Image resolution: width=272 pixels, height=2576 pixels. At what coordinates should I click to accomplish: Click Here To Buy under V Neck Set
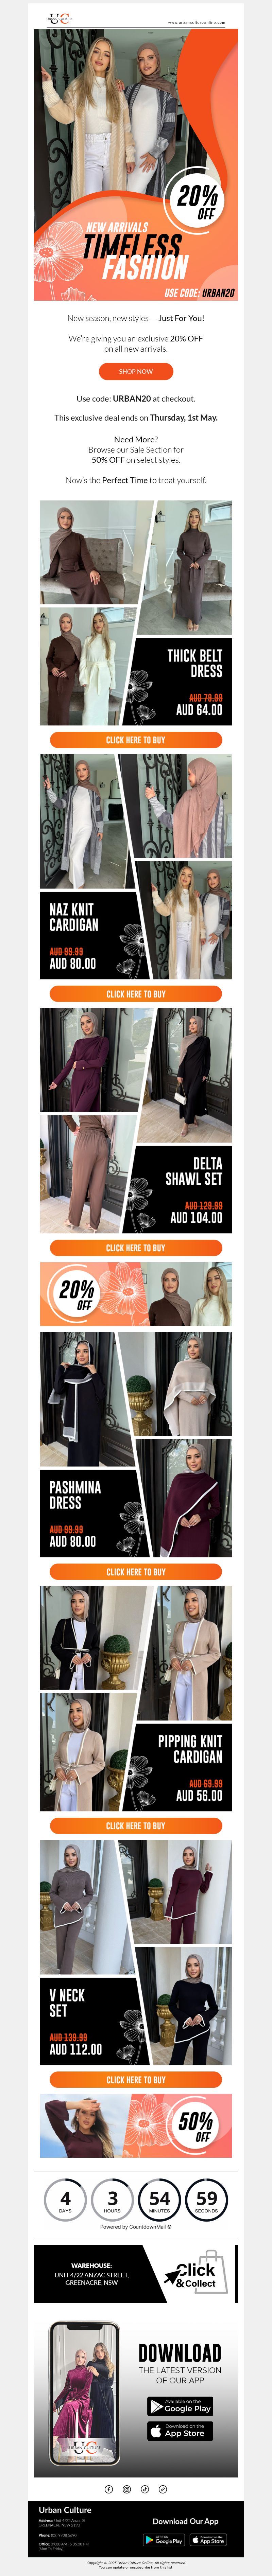[136, 2080]
